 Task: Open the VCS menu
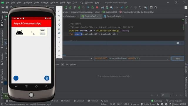tap(81, 3)
